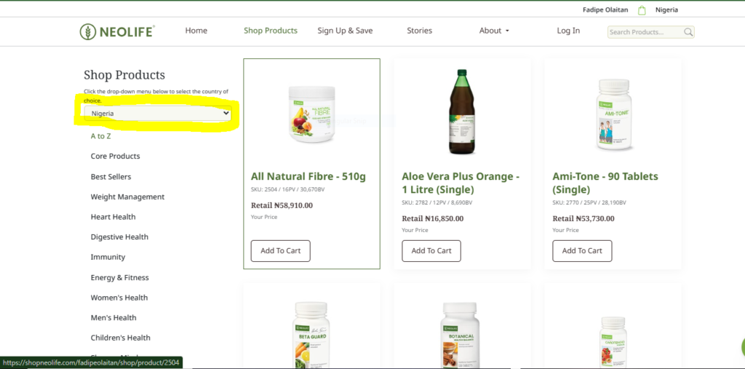Select the Core Products category
Viewport: 745px width, 369px height.
(116, 156)
